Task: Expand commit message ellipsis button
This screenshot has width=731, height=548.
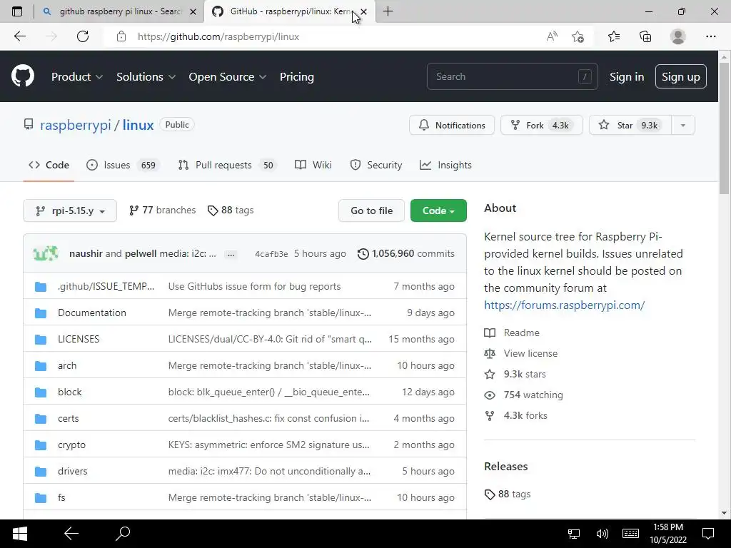Action: (x=231, y=255)
